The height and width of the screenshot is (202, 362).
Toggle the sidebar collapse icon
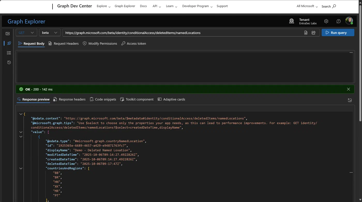point(7,34)
